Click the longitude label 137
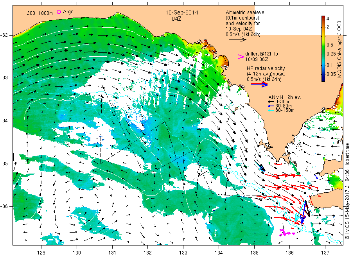Screen dimensions: 352x258 click(325, 253)
